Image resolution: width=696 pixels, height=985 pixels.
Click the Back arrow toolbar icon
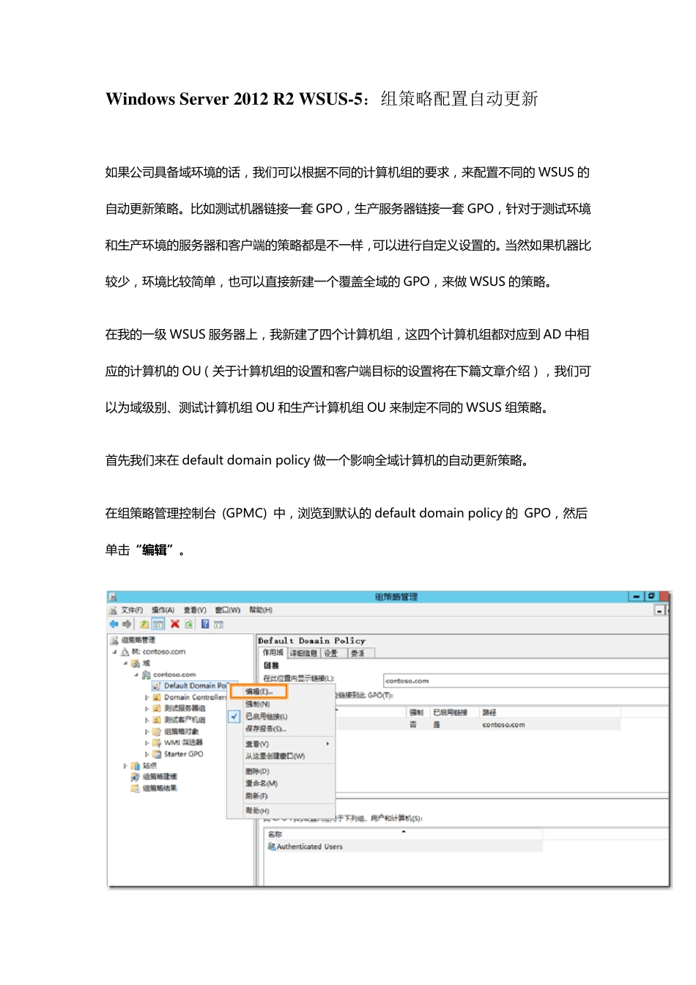114,624
